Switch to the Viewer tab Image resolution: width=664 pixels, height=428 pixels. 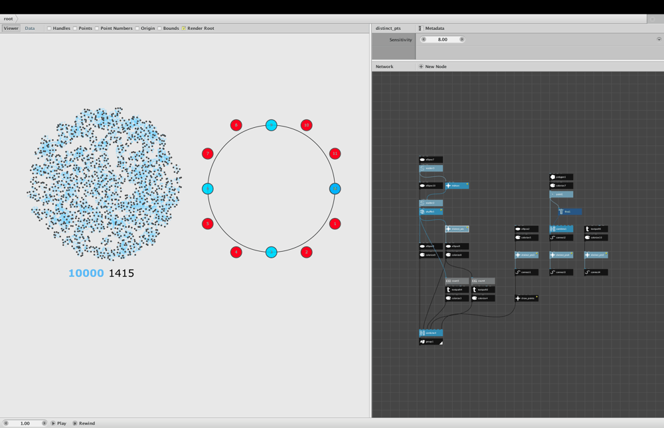11,28
